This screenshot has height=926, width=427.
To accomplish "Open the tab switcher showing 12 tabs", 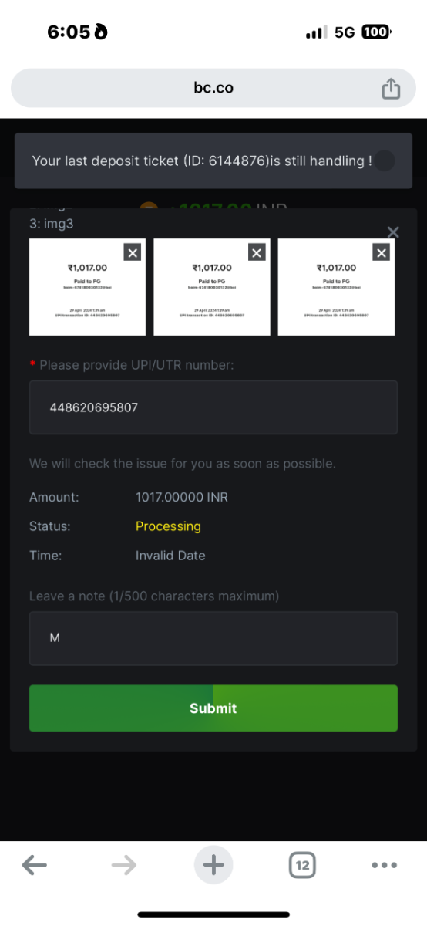I will [x=303, y=866].
